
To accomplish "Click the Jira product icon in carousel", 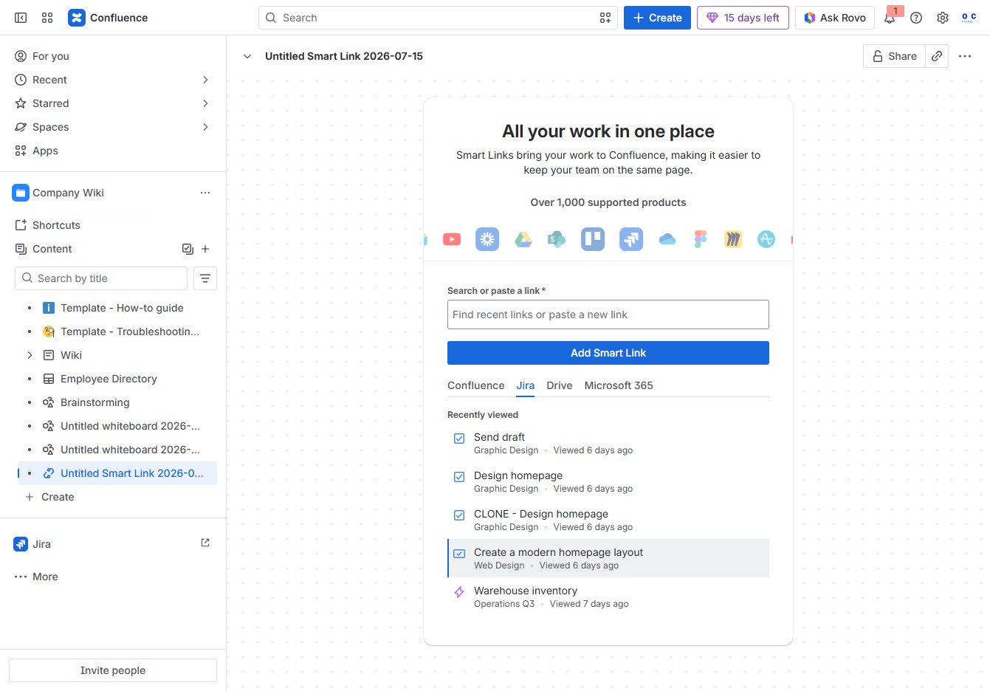I will (x=631, y=239).
